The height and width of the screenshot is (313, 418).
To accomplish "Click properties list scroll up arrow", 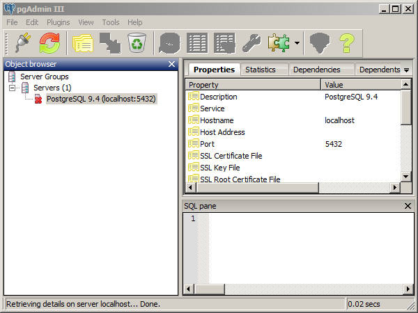I will pos(406,85).
